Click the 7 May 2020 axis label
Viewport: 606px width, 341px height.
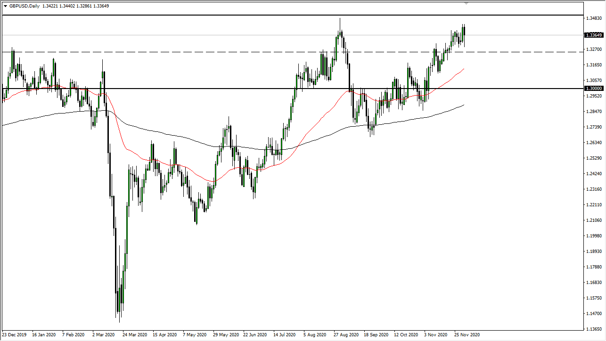click(195, 335)
